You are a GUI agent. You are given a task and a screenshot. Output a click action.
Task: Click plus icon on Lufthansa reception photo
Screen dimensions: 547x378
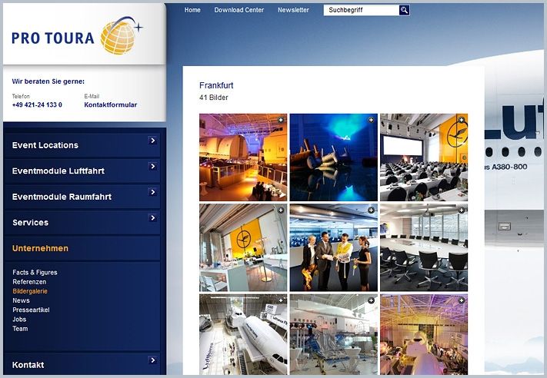(x=281, y=210)
